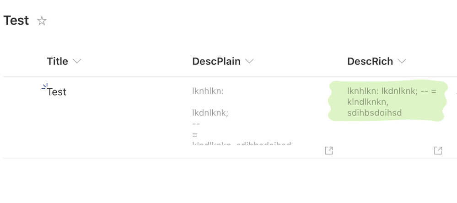457x203 pixels.
Task: Expand the DescPlain column dropdown chevron
Action: (249, 61)
